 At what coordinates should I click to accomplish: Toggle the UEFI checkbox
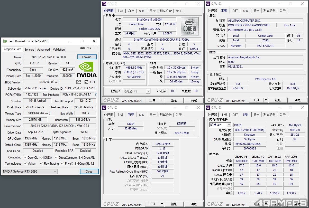86,82
